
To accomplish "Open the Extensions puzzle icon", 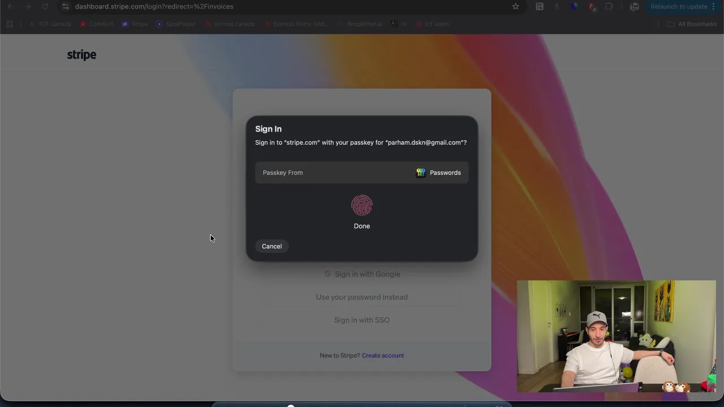I will point(609,7).
